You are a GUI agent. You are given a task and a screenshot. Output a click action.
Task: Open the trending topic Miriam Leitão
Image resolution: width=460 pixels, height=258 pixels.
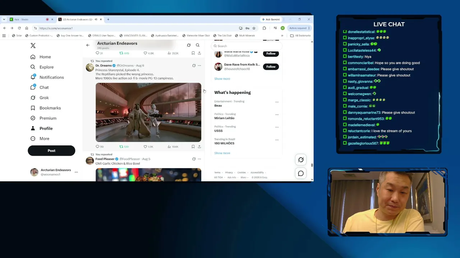tap(224, 118)
